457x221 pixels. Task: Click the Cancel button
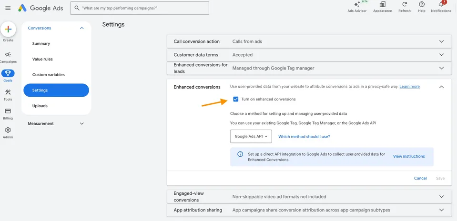click(420, 178)
